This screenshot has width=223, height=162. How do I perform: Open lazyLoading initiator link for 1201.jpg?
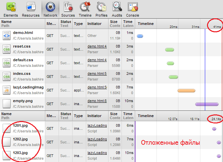(97, 125)
